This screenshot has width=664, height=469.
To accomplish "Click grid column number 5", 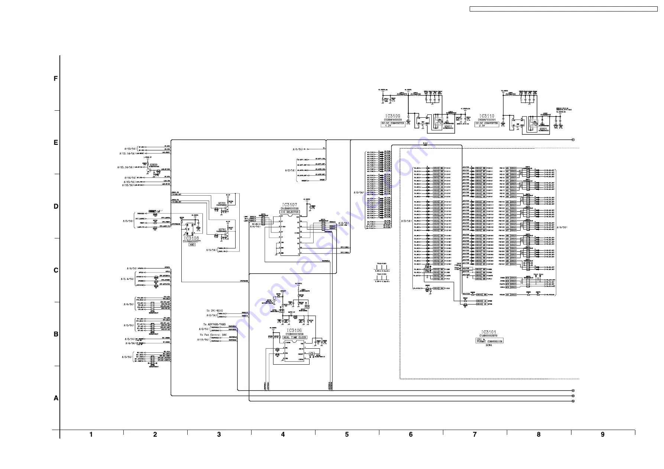I will tap(347, 434).
